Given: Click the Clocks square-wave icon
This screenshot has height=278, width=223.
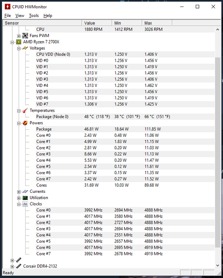Looking at the screenshot, I should (x=25, y=204).
